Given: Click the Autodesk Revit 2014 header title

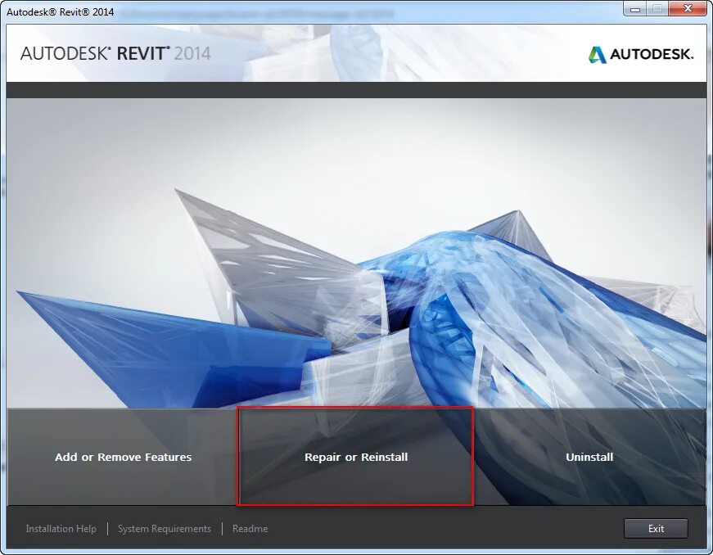Looking at the screenshot, I should (115, 54).
